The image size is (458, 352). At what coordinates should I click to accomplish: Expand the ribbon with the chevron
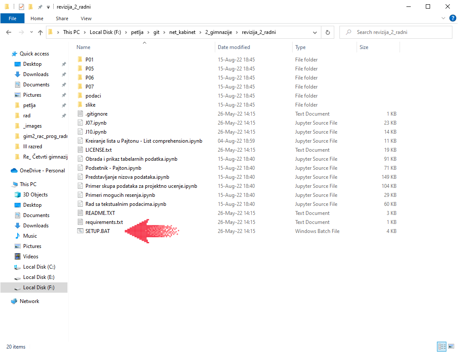(444, 18)
